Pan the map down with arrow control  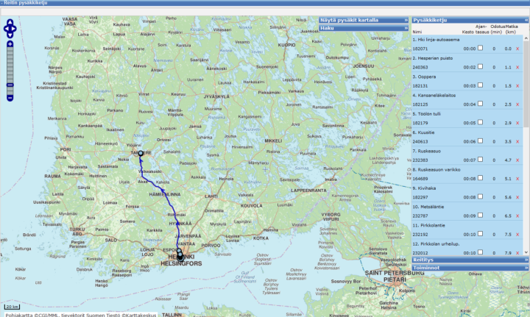(10, 36)
